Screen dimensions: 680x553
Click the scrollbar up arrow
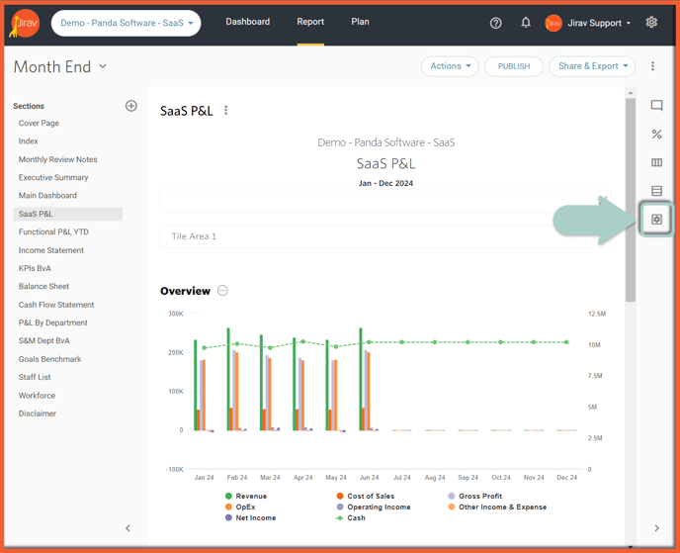tap(631, 93)
